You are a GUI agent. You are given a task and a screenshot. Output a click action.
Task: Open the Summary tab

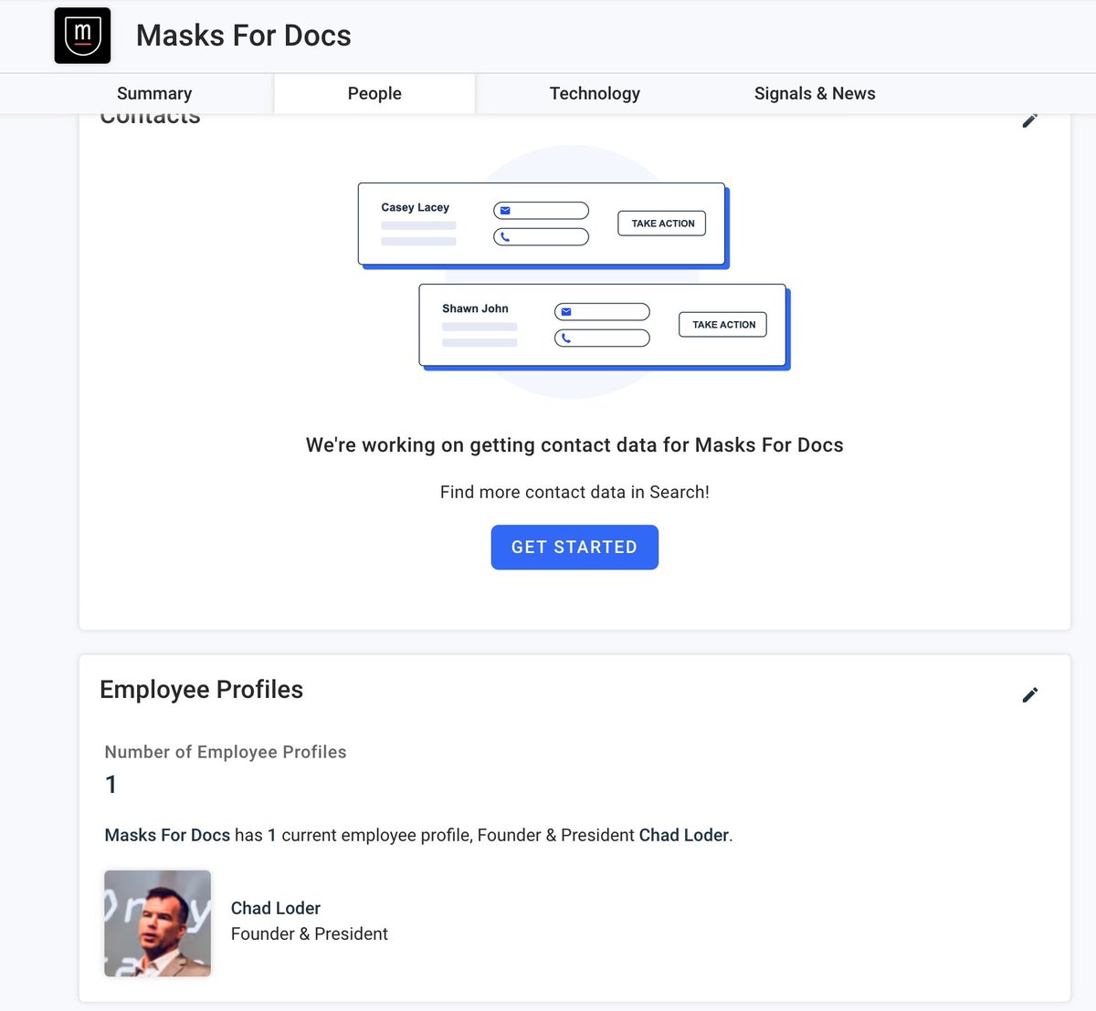pyautogui.click(x=154, y=93)
